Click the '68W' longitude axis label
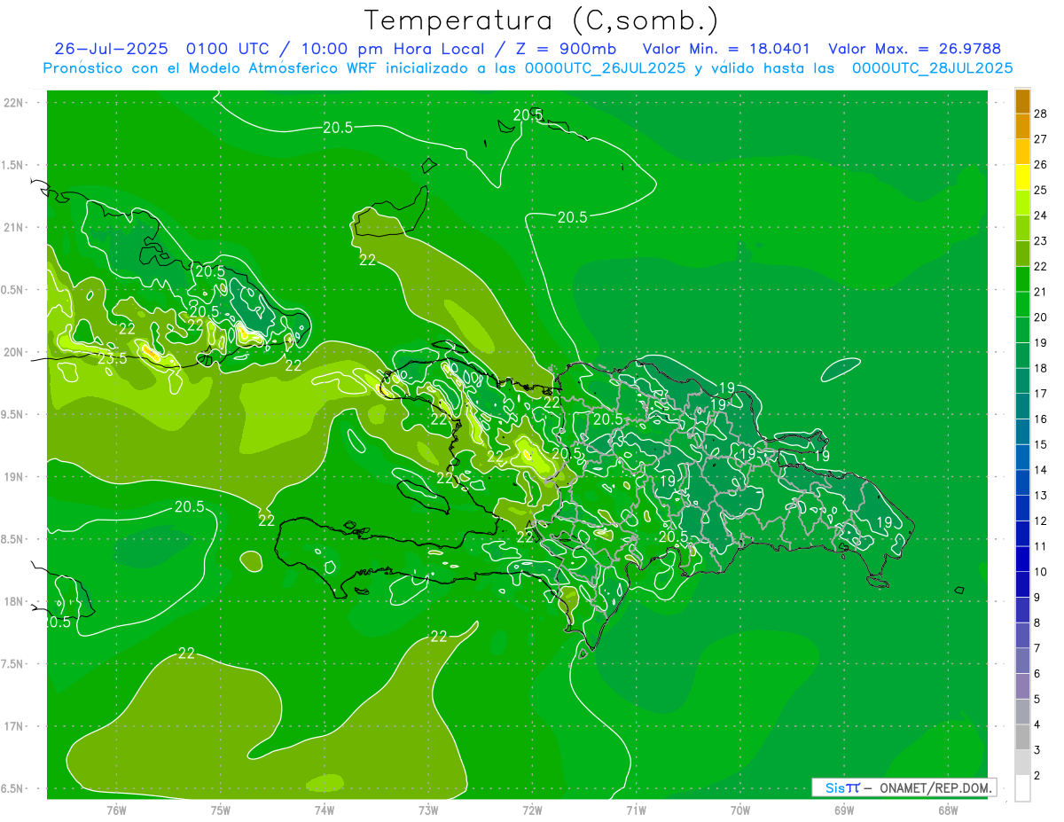This screenshot has width=1064, height=822. (947, 810)
